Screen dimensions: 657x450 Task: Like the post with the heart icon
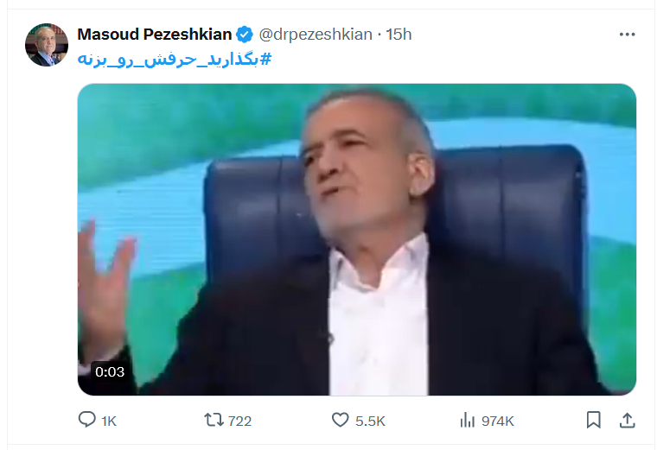[341, 420]
